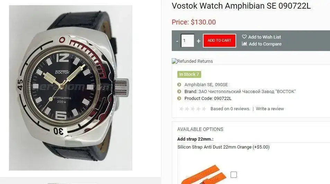Image resolution: width=330 pixels, height=184 pixels.
Task: Click the quantity input field
Action: click(x=188, y=41)
